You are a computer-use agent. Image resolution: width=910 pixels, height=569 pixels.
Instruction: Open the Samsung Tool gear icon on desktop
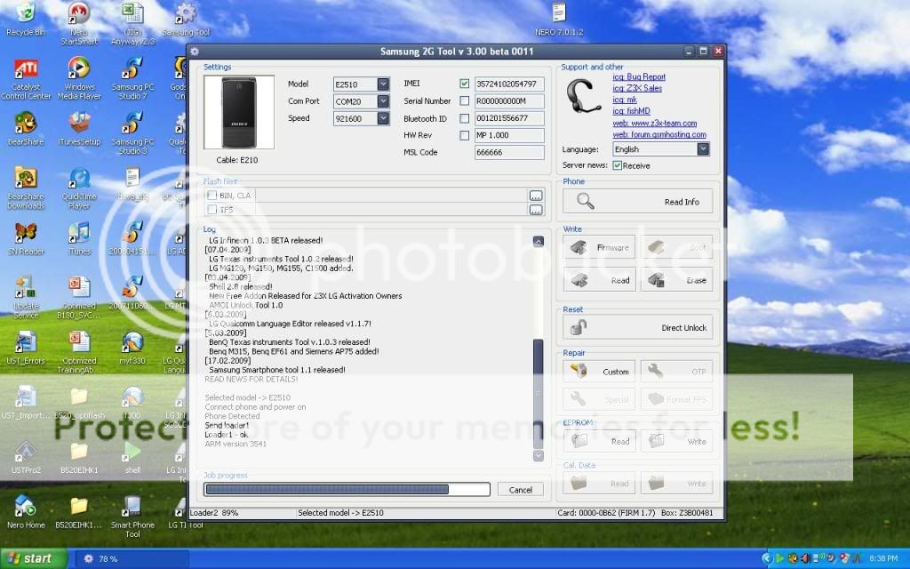tap(186, 20)
